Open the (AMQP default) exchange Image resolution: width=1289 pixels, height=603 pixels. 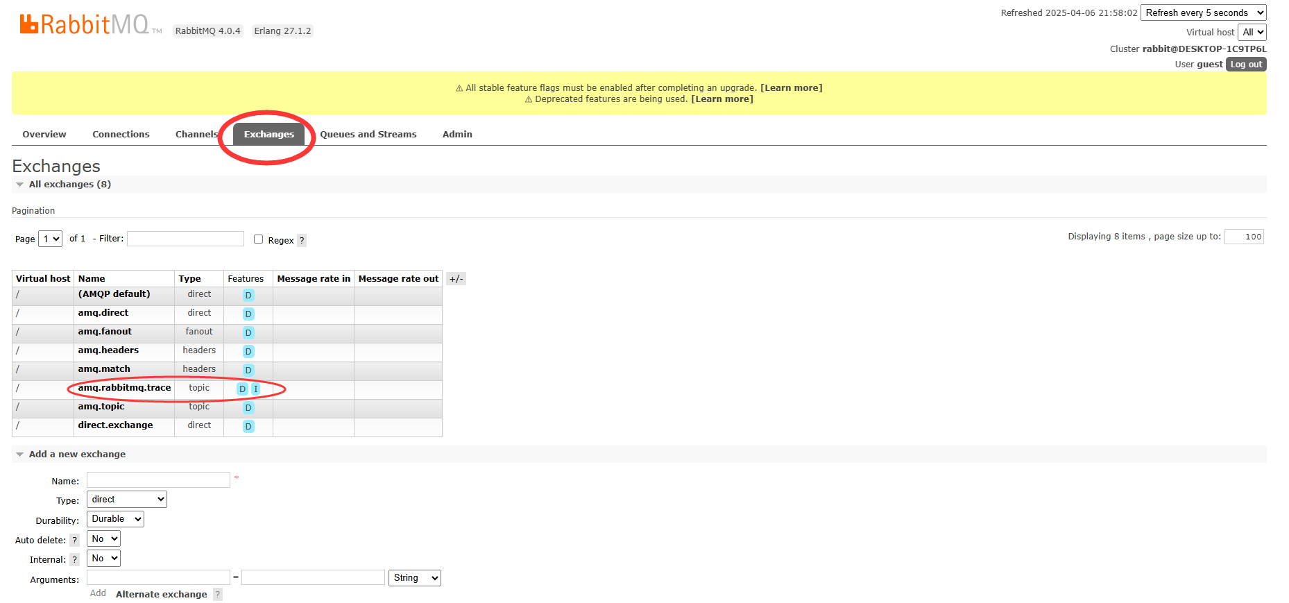114,294
